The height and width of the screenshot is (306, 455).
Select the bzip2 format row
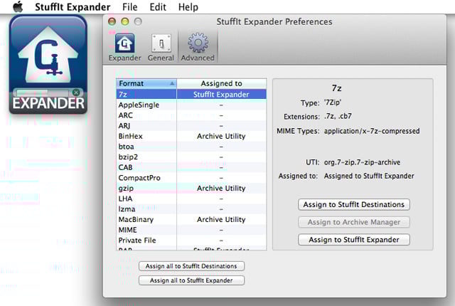191,157
